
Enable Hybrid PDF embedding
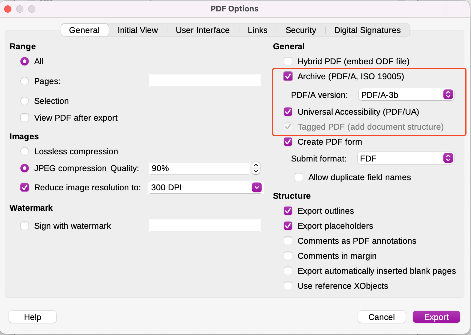pos(288,61)
